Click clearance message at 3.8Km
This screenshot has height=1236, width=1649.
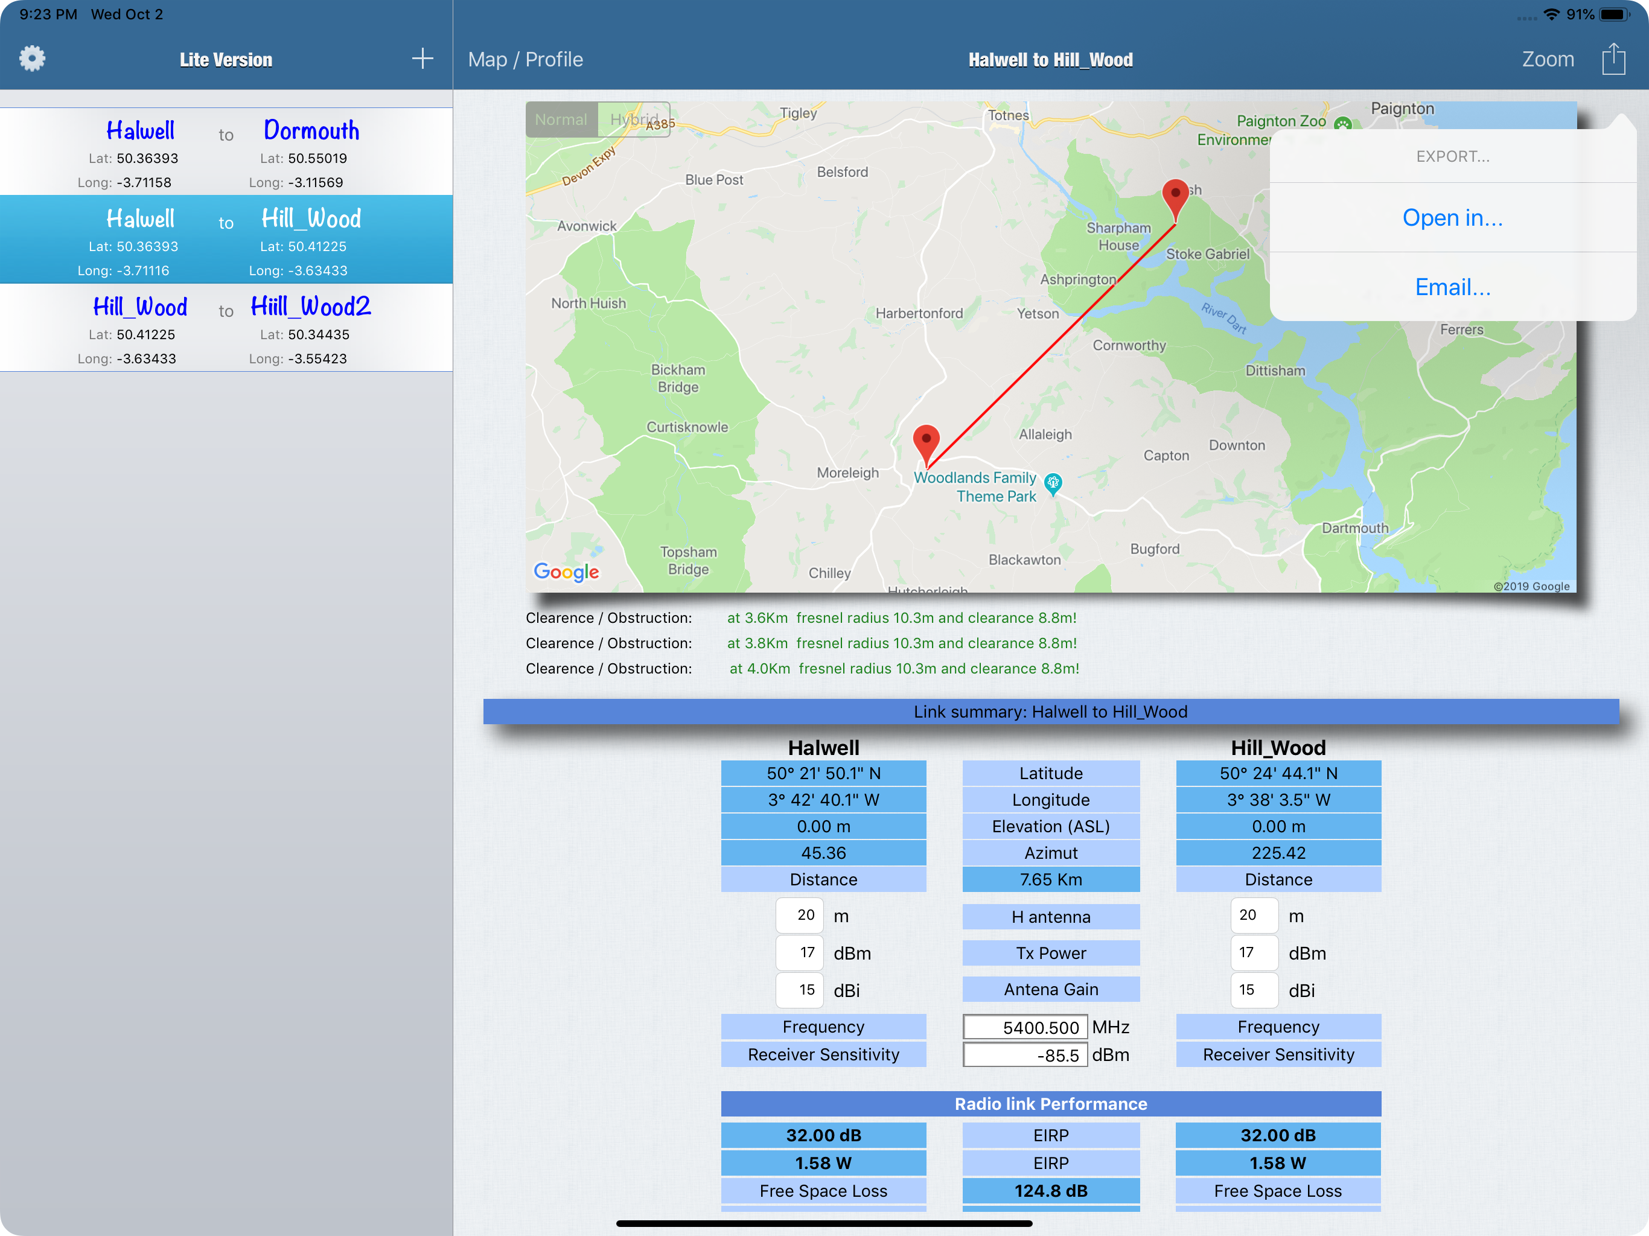pos(902,643)
